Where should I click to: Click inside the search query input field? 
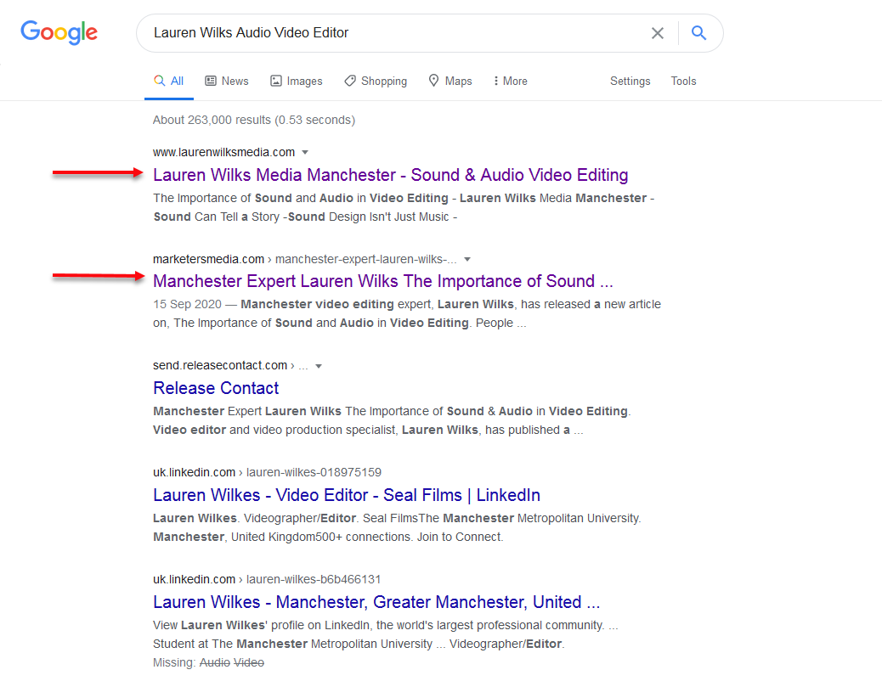[382, 32]
